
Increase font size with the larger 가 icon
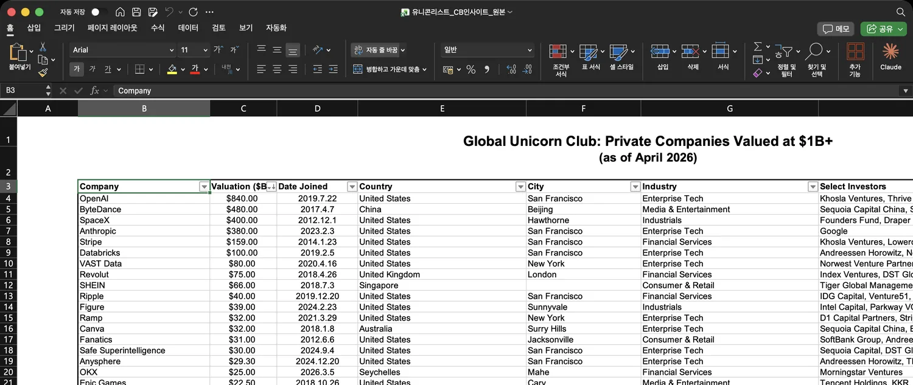[x=217, y=50]
